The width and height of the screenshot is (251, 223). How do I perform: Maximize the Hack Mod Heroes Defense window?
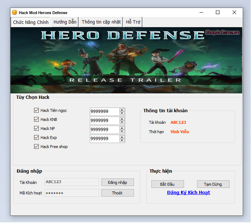click(218, 12)
